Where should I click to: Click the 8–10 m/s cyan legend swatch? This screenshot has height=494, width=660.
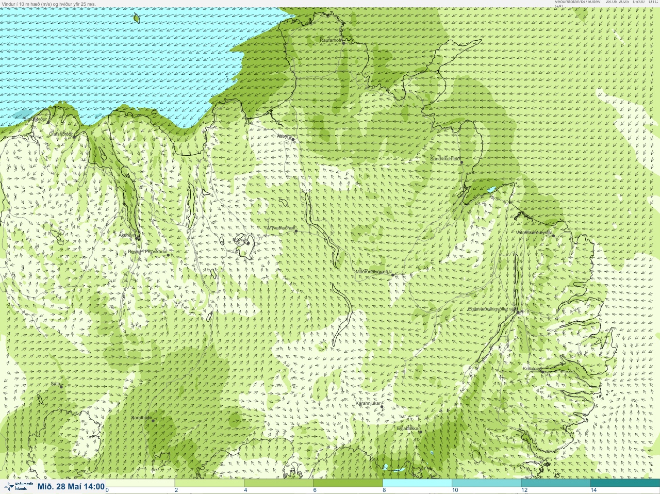tap(417, 483)
